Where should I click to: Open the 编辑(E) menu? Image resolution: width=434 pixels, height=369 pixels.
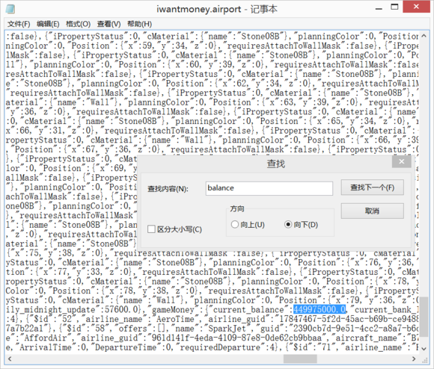[x=48, y=24]
